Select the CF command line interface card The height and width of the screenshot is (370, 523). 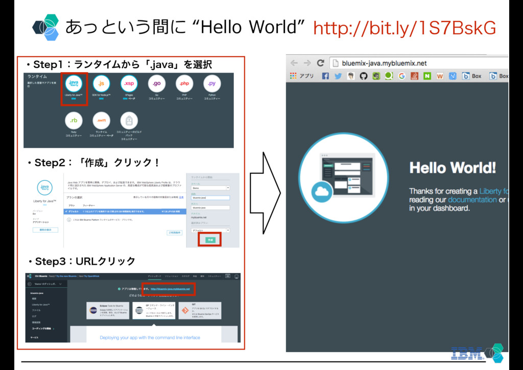pyautogui.click(x=154, y=310)
